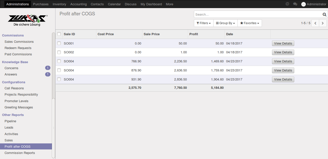Image resolution: width=328 pixels, height=159 pixels.
Task: Open the conversations chat icon
Action: 295,4
